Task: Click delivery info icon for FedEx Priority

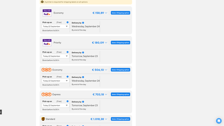Action: (x=83, y=52)
